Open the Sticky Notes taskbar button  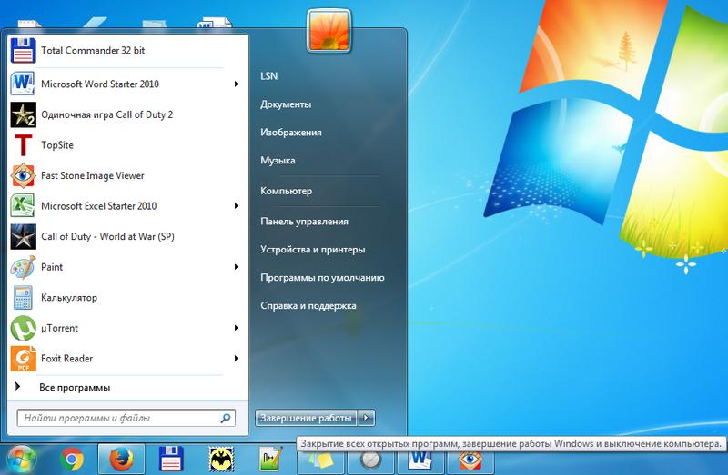320,461
